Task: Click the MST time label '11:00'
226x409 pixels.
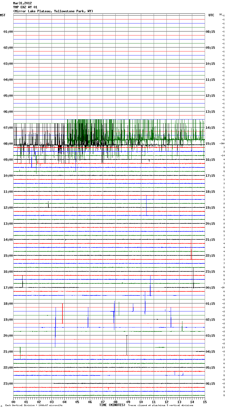Action: click(x=8, y=192)
